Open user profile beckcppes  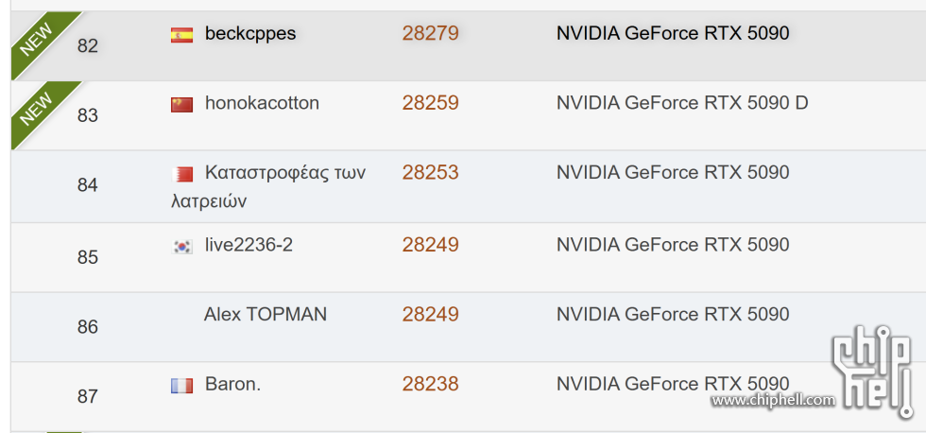click(x=250, y=34)
